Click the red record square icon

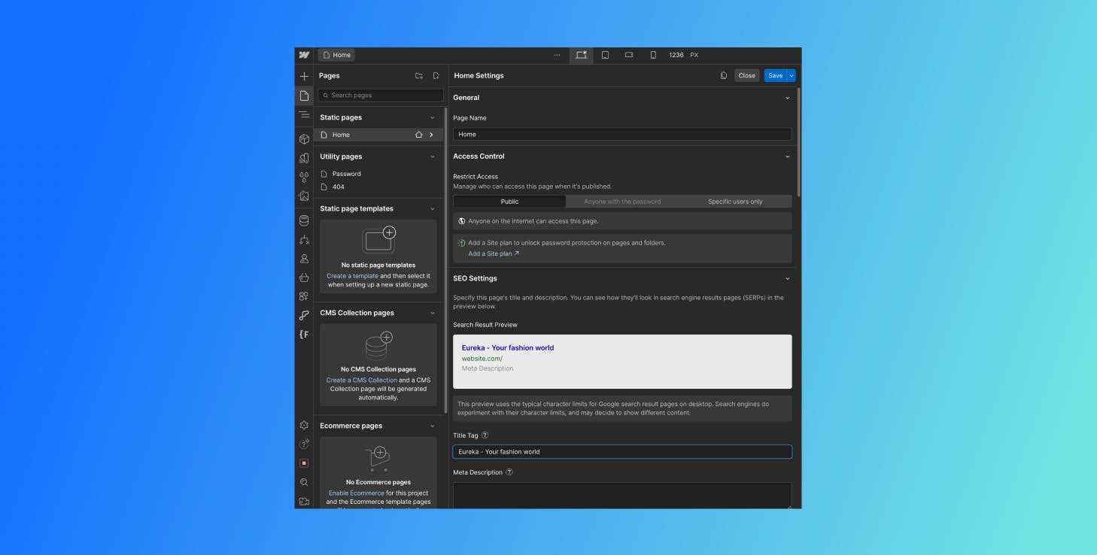pos(304,463)
